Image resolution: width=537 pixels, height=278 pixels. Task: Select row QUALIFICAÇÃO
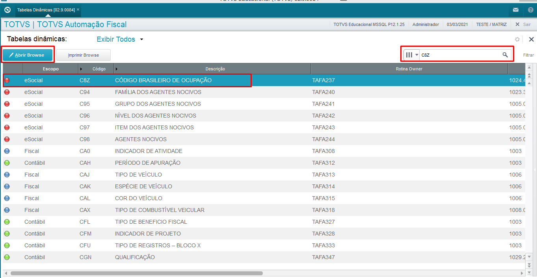(264, 257)
